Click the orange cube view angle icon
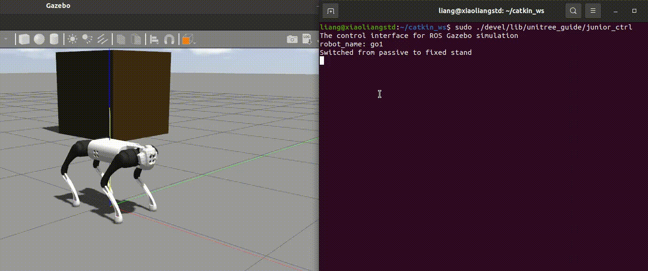Screen dimensions: 648x271 coord(186,39)
